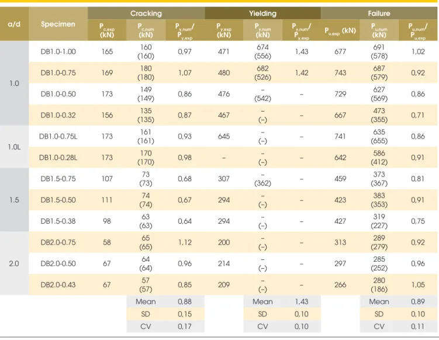Click cracking ratio 1,07

[185, 73]
